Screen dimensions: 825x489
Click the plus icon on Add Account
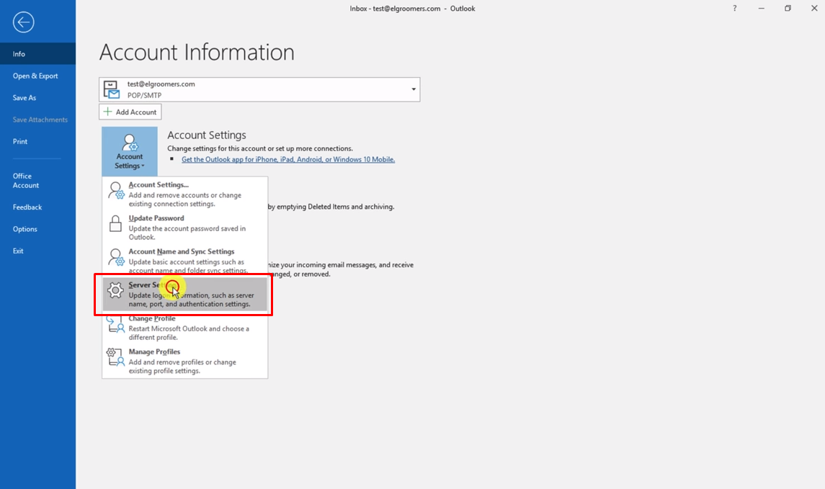pyautogui.click(x=108, y=112)
